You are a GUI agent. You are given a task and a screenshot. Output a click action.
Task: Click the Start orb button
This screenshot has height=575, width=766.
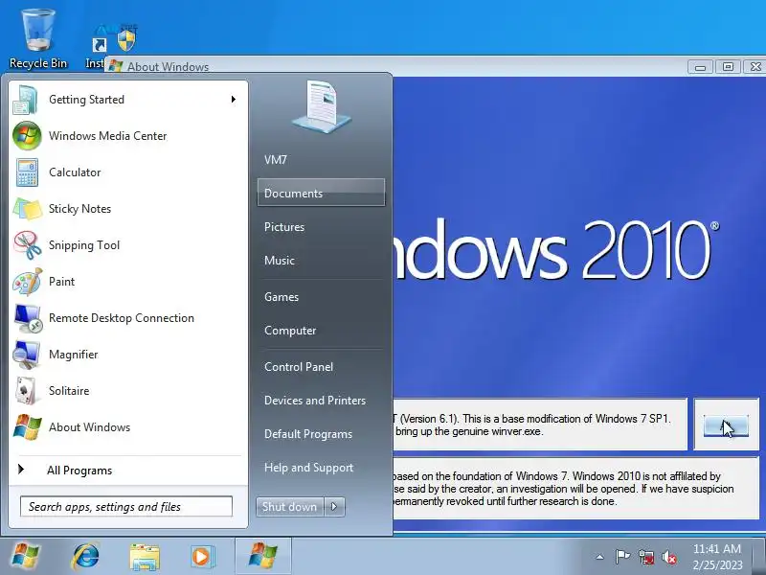coord(25,557)
